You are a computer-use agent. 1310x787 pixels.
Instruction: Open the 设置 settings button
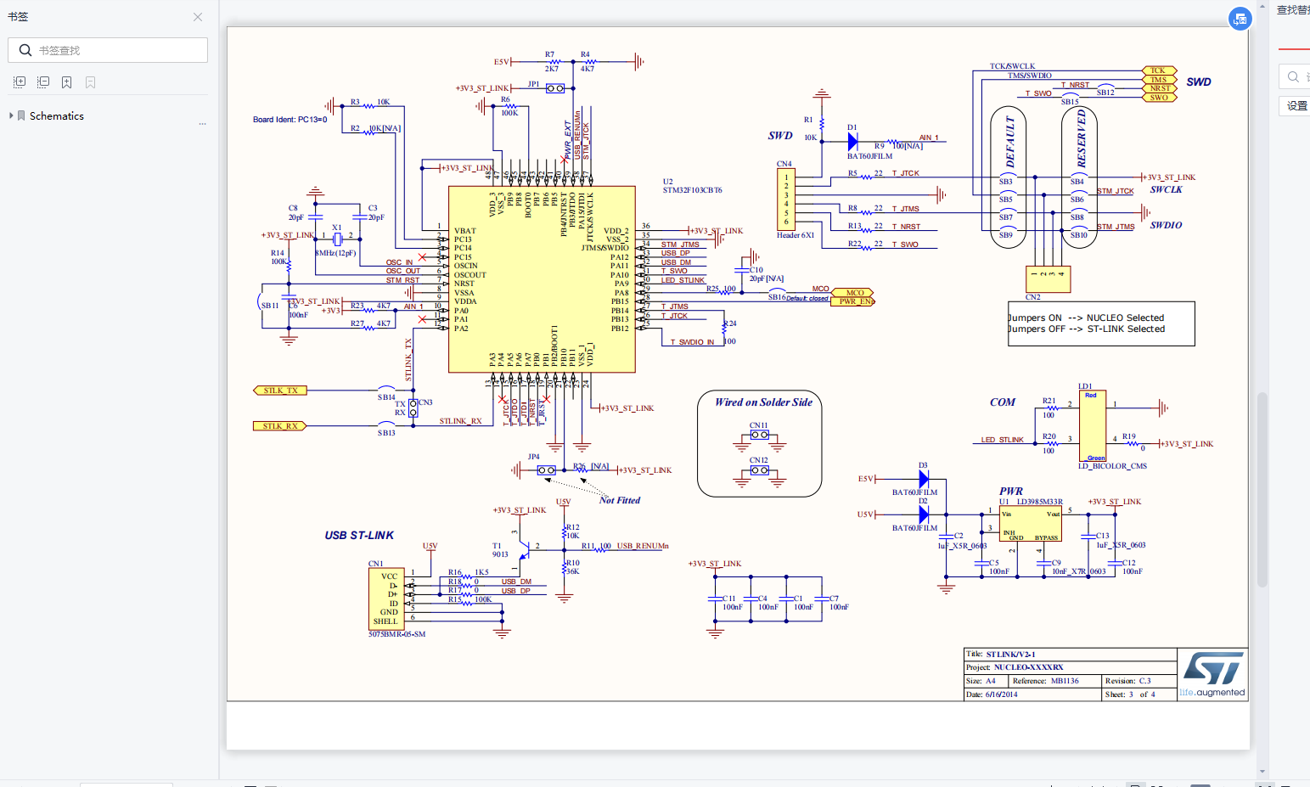pos(1296,105)
